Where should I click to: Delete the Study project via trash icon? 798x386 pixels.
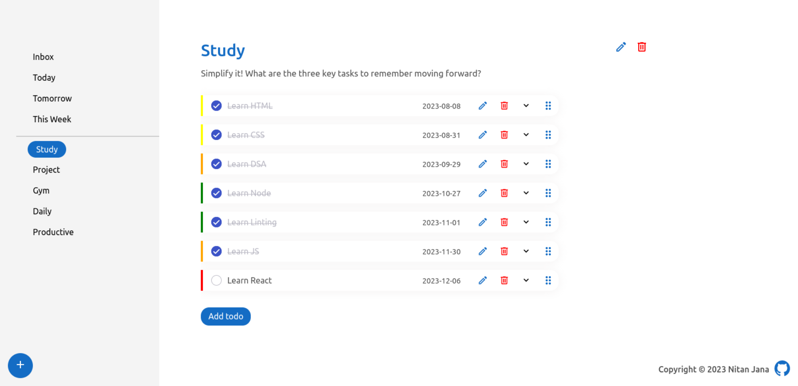[642, 47]
